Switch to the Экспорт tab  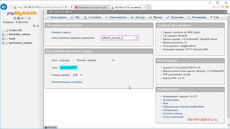(138, 17)
